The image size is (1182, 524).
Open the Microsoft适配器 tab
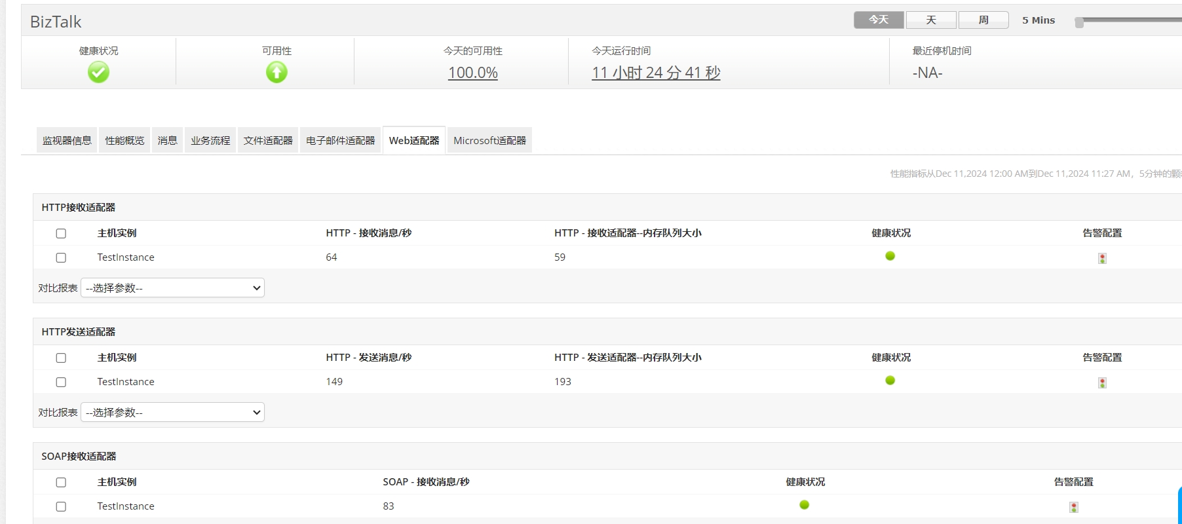(489, 140)
